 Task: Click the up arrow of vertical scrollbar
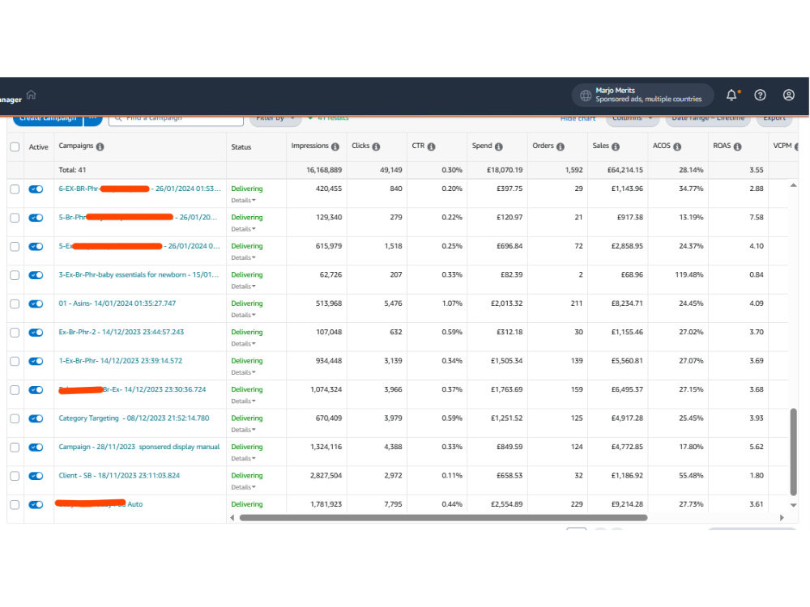[x=794, y=185]
